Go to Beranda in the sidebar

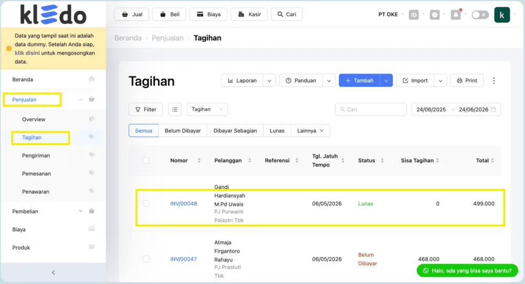pos(23,79)
